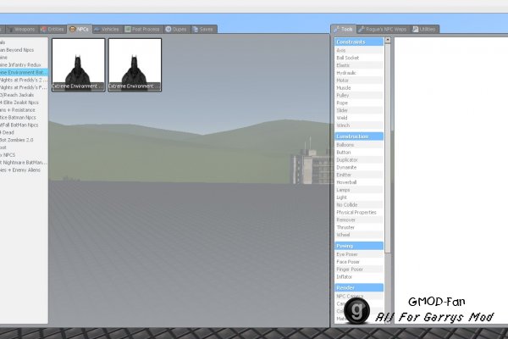Select the Button construction tool

point(359,153)
